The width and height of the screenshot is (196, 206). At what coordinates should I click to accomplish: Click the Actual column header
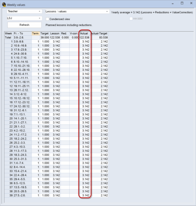(x=85, y=34)
